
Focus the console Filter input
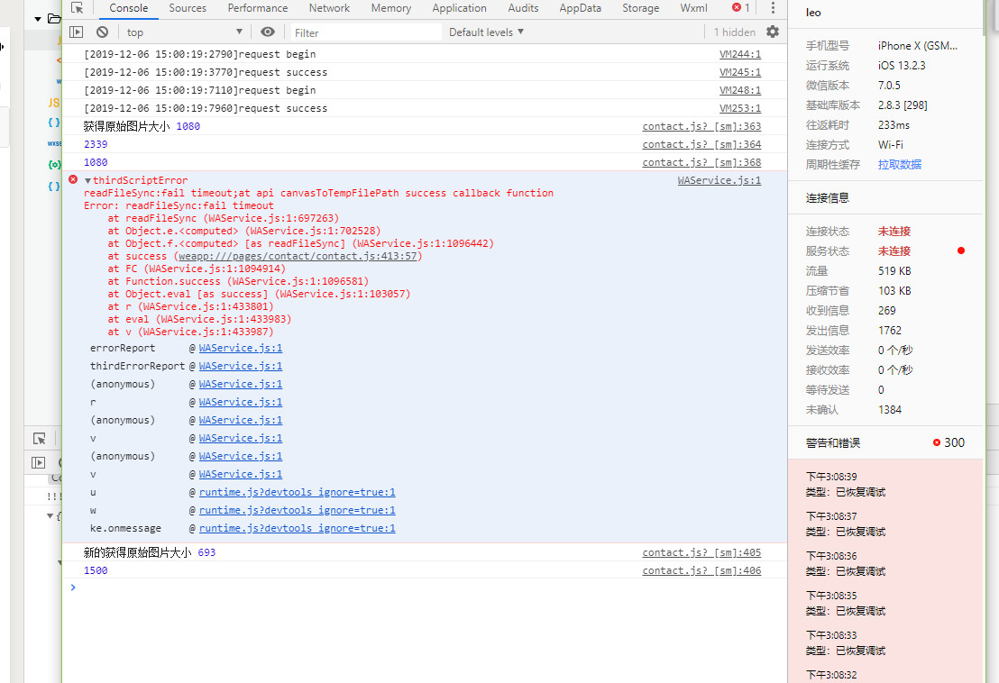click(x=366, y=32)
